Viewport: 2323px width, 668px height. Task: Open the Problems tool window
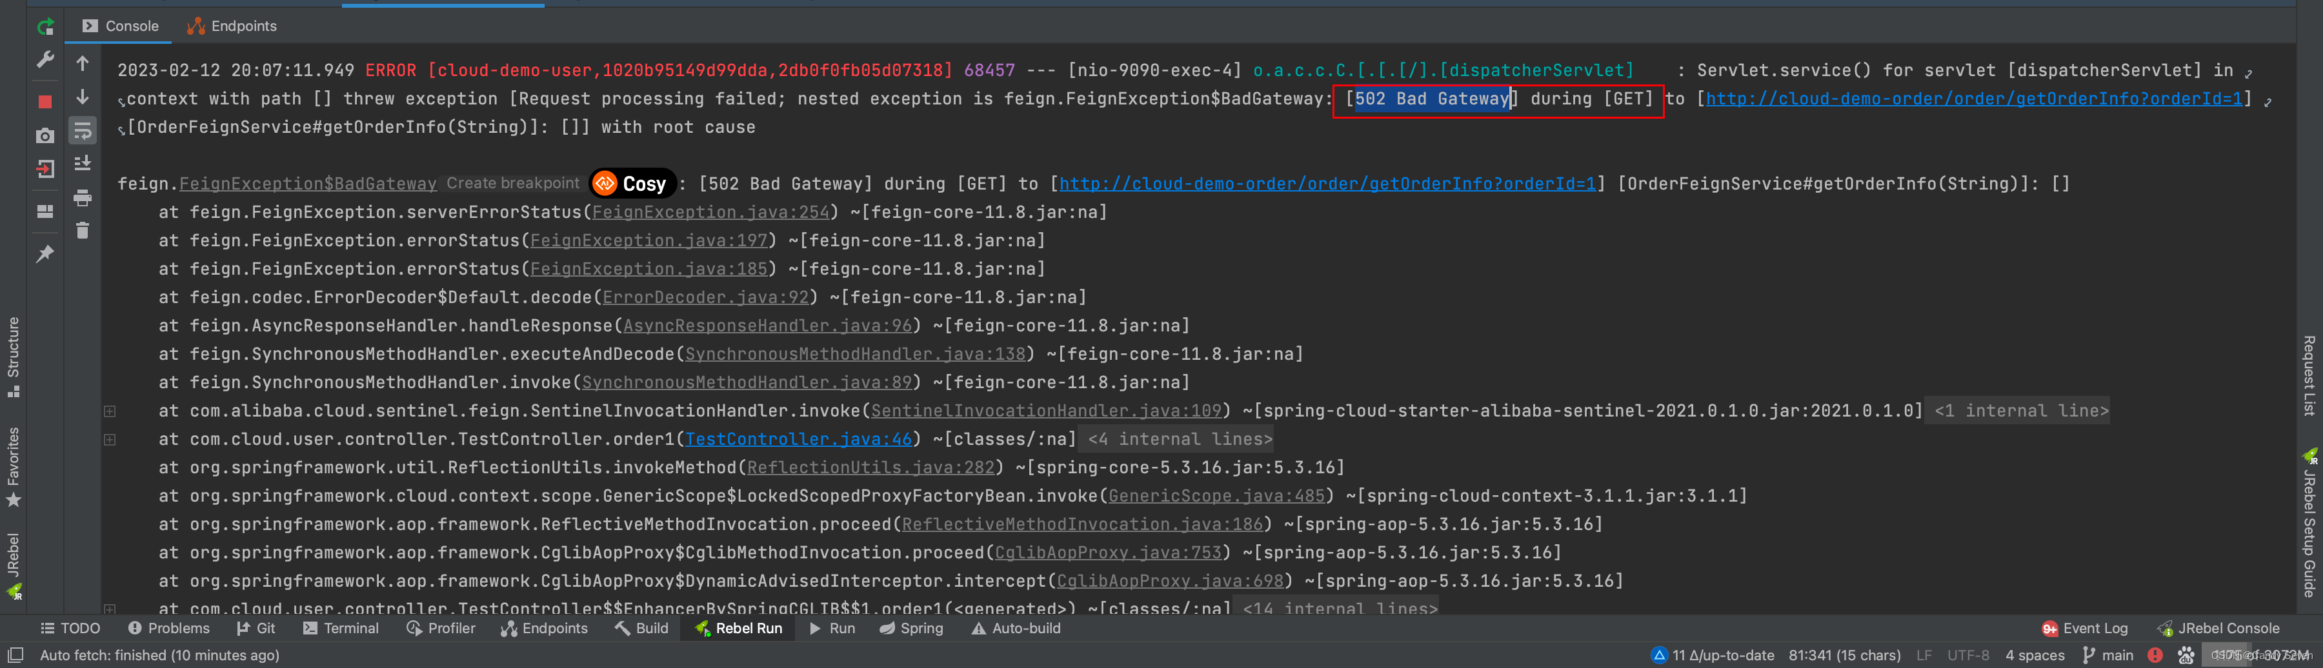168,628
